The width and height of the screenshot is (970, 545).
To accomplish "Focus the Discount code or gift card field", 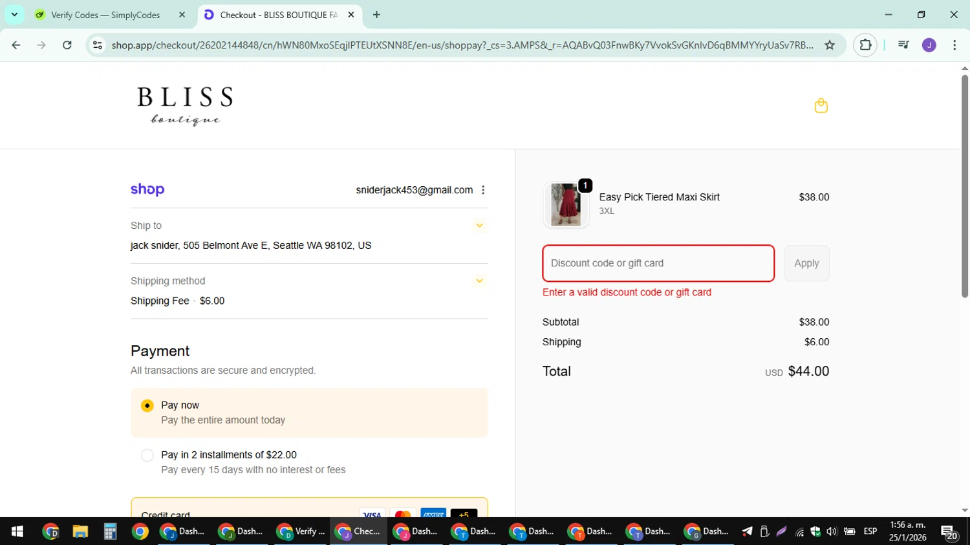I will coord(658,263).
